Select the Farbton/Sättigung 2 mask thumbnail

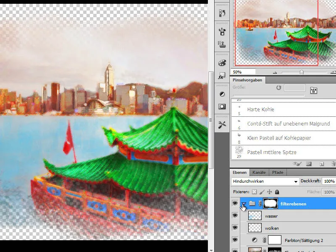tap(275, 240)
